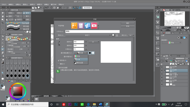Uncheck the paper color checkbox

[58, 60]
